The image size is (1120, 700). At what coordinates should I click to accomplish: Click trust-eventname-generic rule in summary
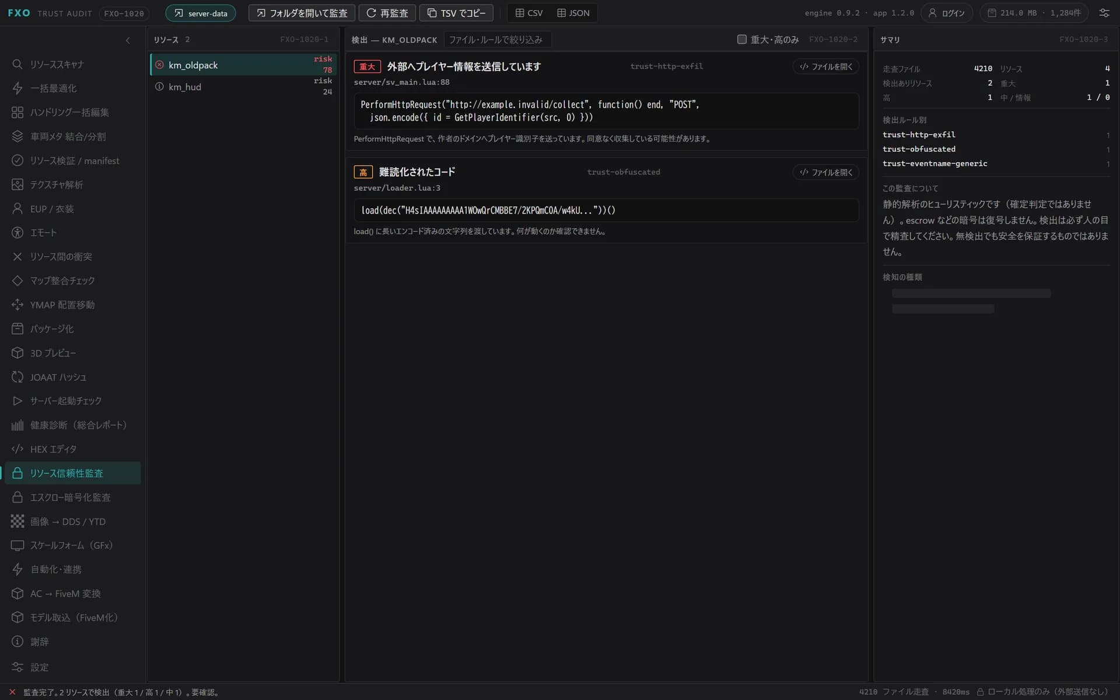(935, 164)
